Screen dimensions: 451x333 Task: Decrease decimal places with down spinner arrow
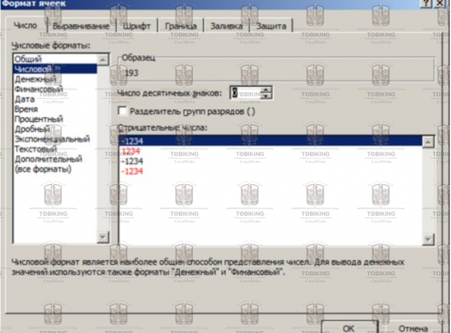pos(266,95)
